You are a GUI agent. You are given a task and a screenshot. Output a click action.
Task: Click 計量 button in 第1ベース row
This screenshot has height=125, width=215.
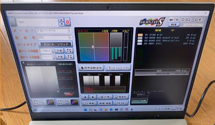click(59, 51)
